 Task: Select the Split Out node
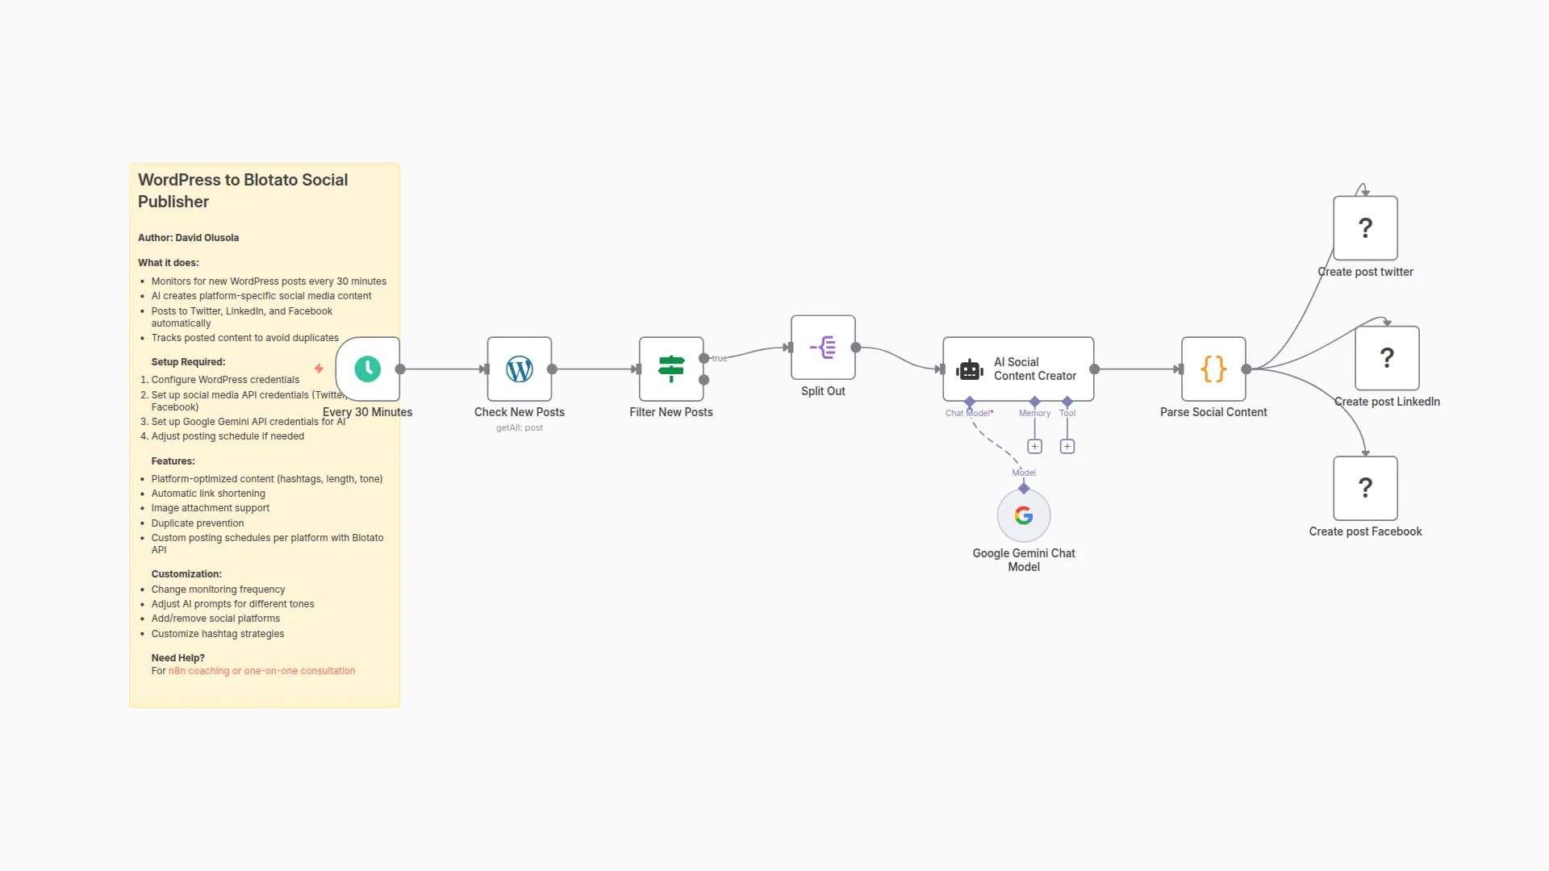[823, 348]
